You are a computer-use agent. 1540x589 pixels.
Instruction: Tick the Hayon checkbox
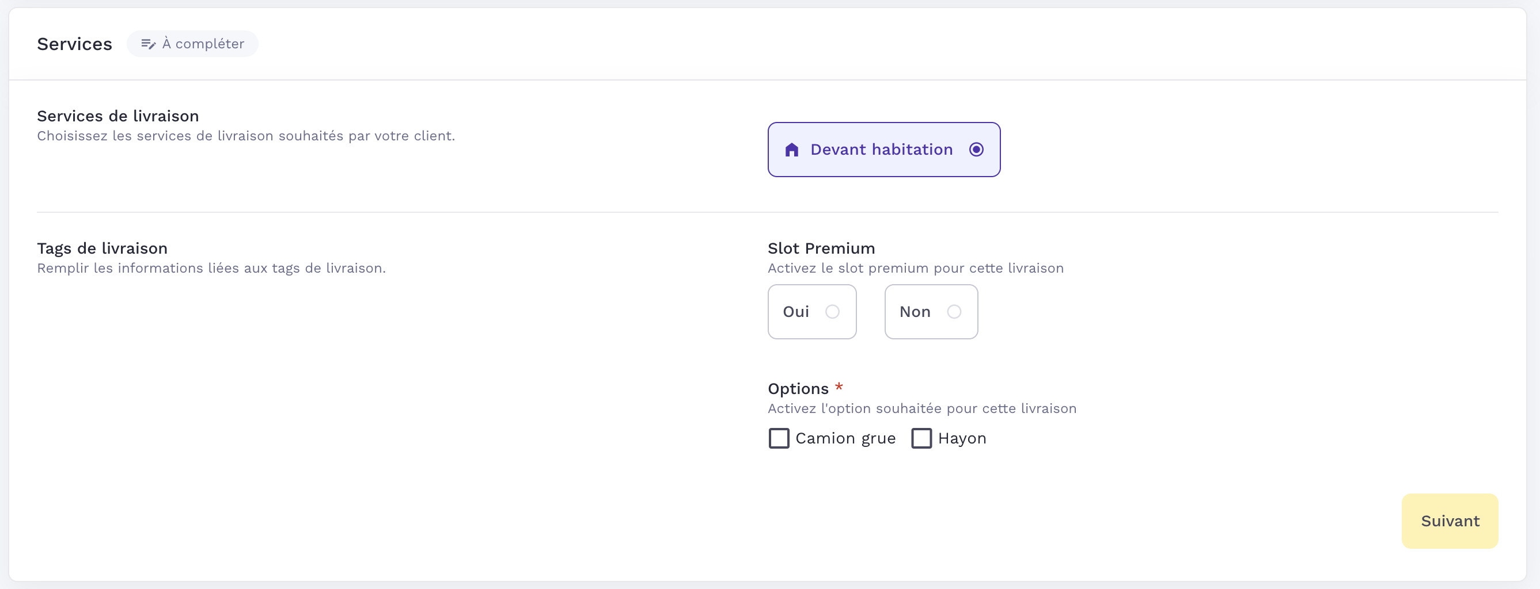click(x=921, y=438)
